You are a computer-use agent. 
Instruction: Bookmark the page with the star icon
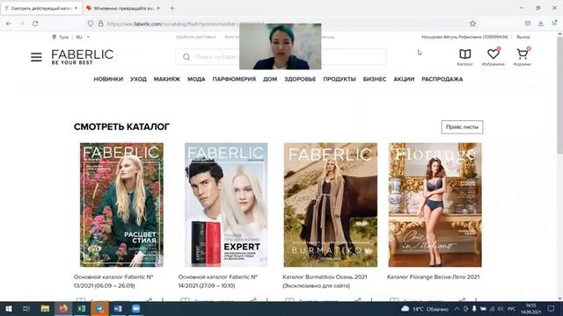coord(472,24)
